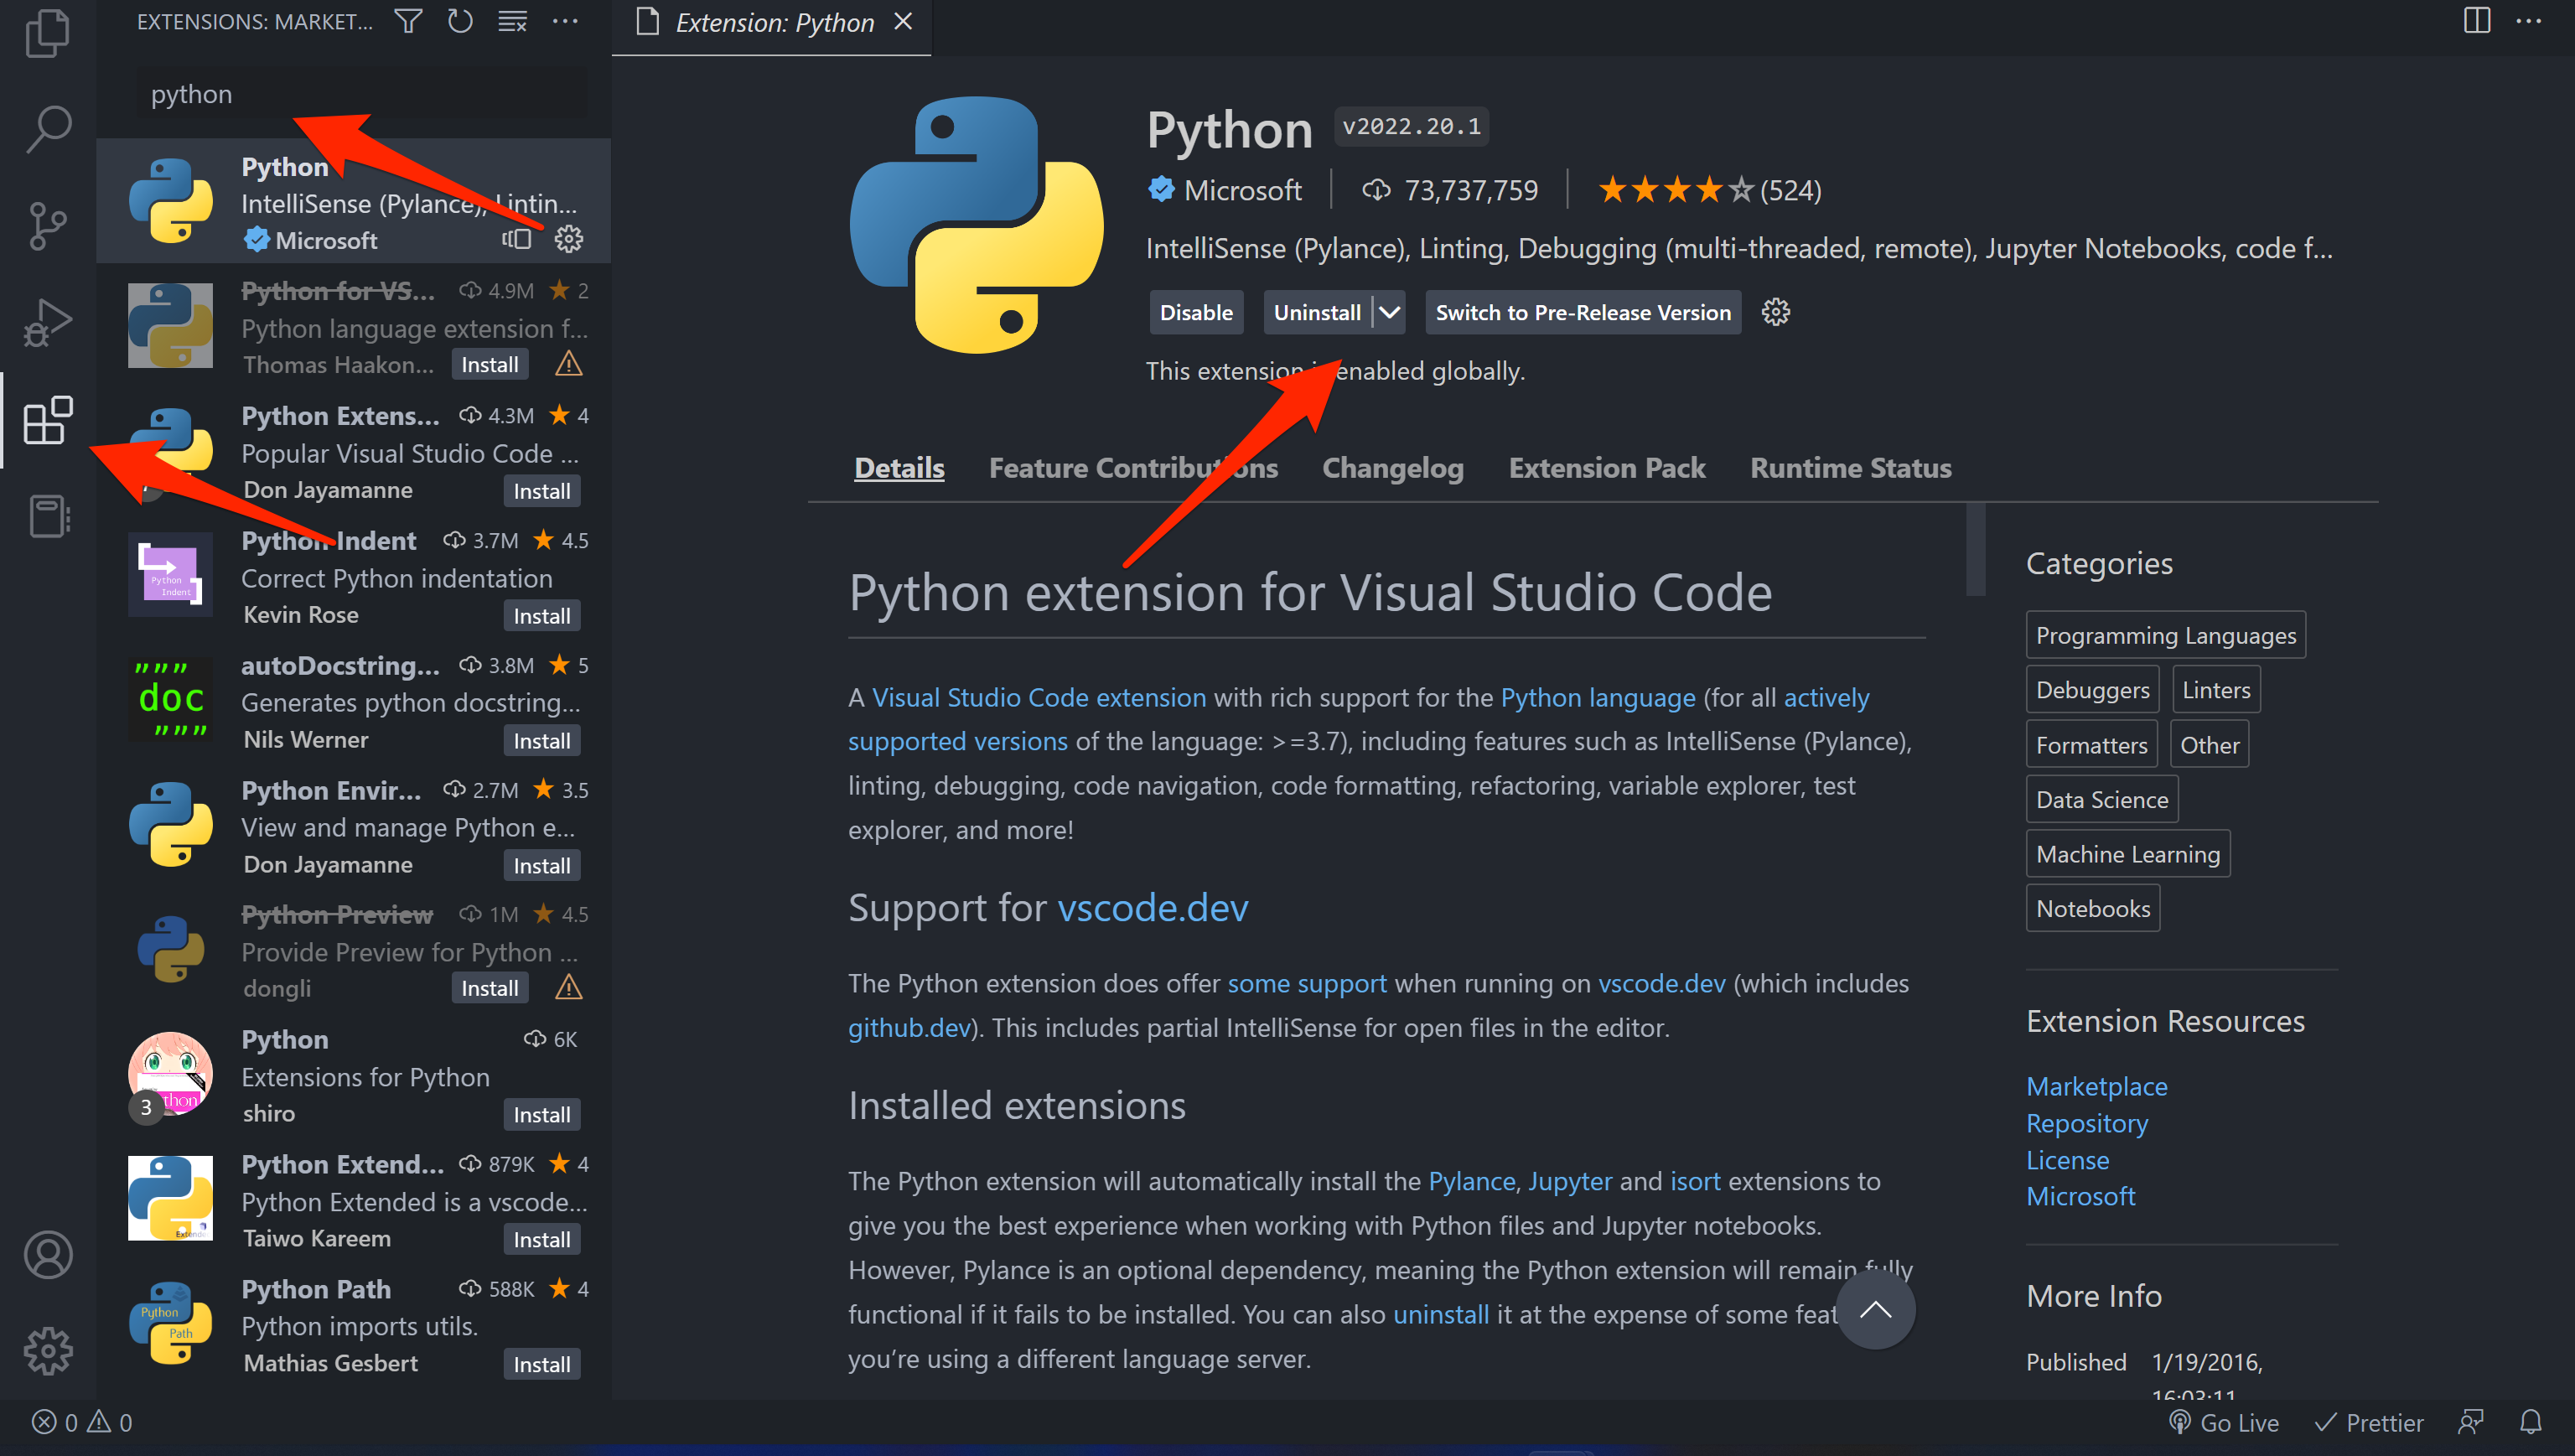
Task: Open the Explorer view icon
Action: click(x=47, y=33)
